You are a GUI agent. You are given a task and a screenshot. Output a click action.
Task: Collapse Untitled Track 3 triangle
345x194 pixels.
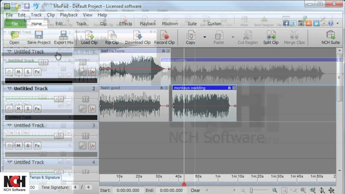click(x=9, y=125)
